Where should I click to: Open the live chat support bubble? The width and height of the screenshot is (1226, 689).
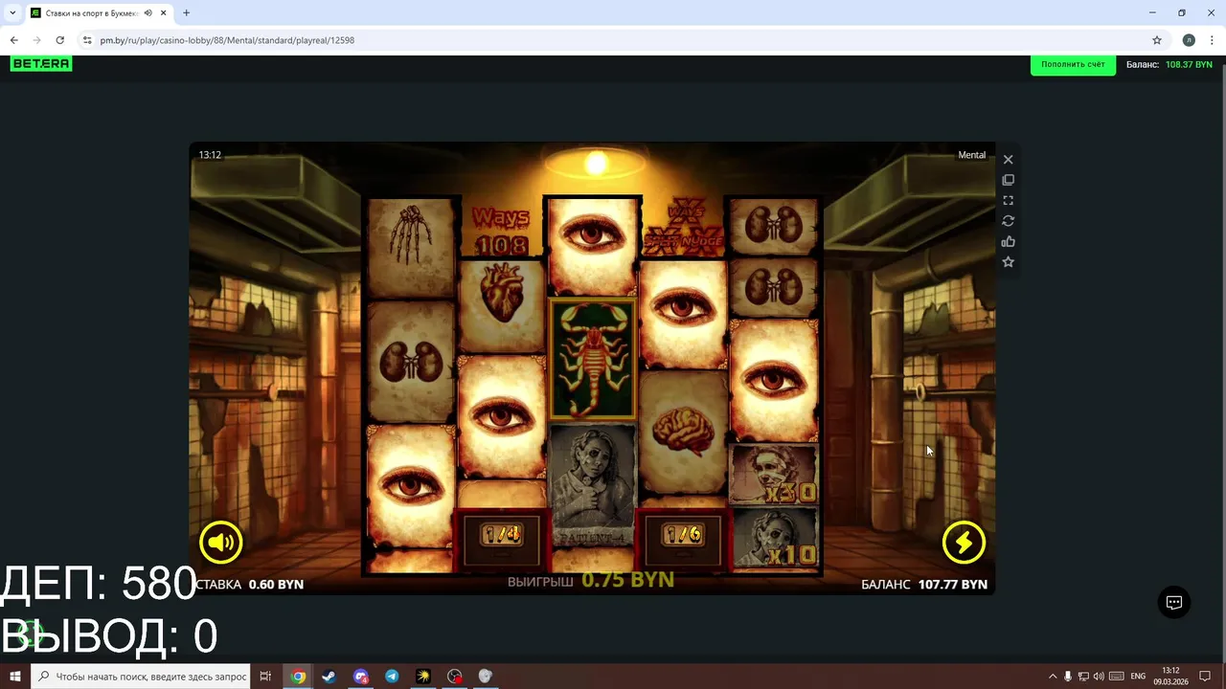[1174, 602]
